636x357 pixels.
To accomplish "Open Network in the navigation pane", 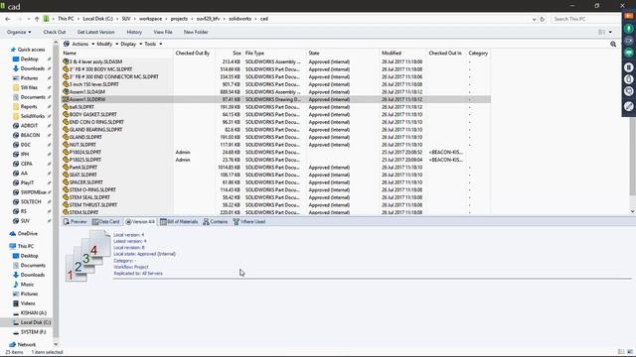I will coord(27,345).
